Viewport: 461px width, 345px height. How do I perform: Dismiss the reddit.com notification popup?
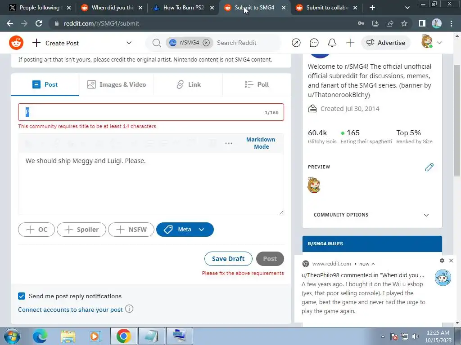451,261
